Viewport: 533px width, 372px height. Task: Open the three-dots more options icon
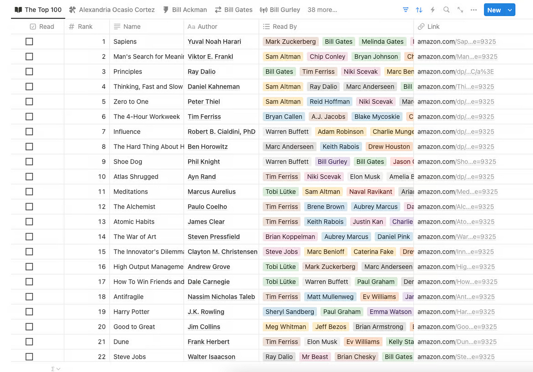coord(474,10)
